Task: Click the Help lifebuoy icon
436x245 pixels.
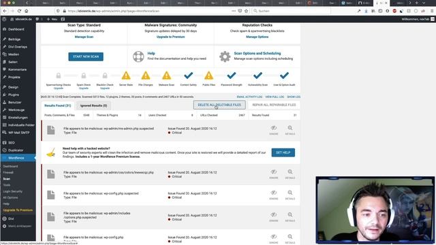Action: tap(138, 56)
